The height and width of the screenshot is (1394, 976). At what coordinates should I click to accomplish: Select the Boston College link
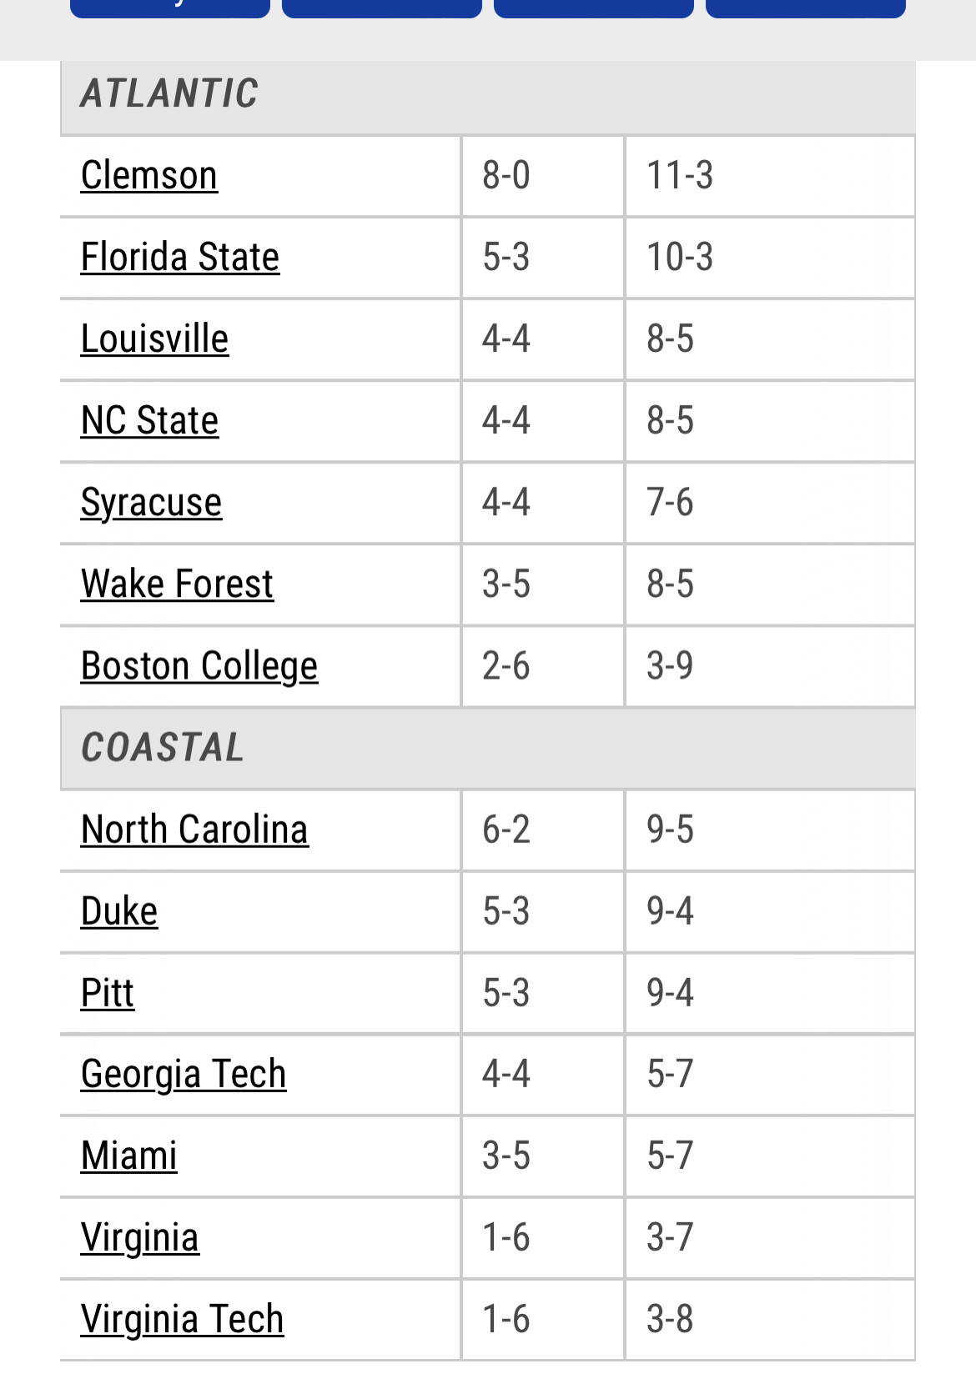[x=199, y=666]
